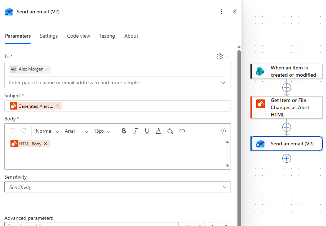
Task: Insert a link in the body
Action: pos(182,131)
